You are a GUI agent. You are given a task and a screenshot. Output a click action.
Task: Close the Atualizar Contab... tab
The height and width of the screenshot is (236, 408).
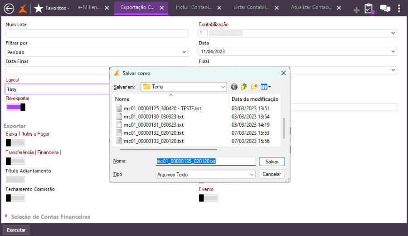click(339, 8)
